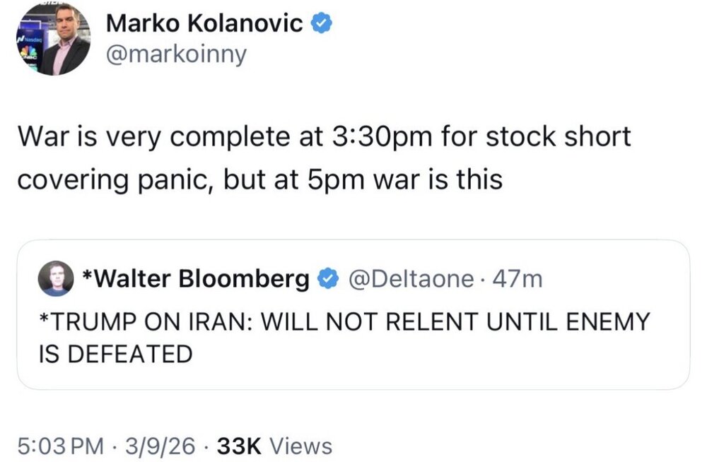The width and height of the screenshot is (707, 462).
Task: Click the Marko Kolanovic display name
Action: (205, 23)
